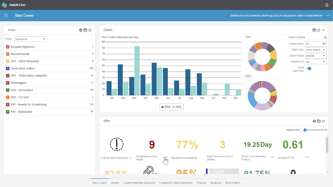Screen dimensions: 333x187
Task: Open the Open work orders inbox entry
Action: pos(23,68)
